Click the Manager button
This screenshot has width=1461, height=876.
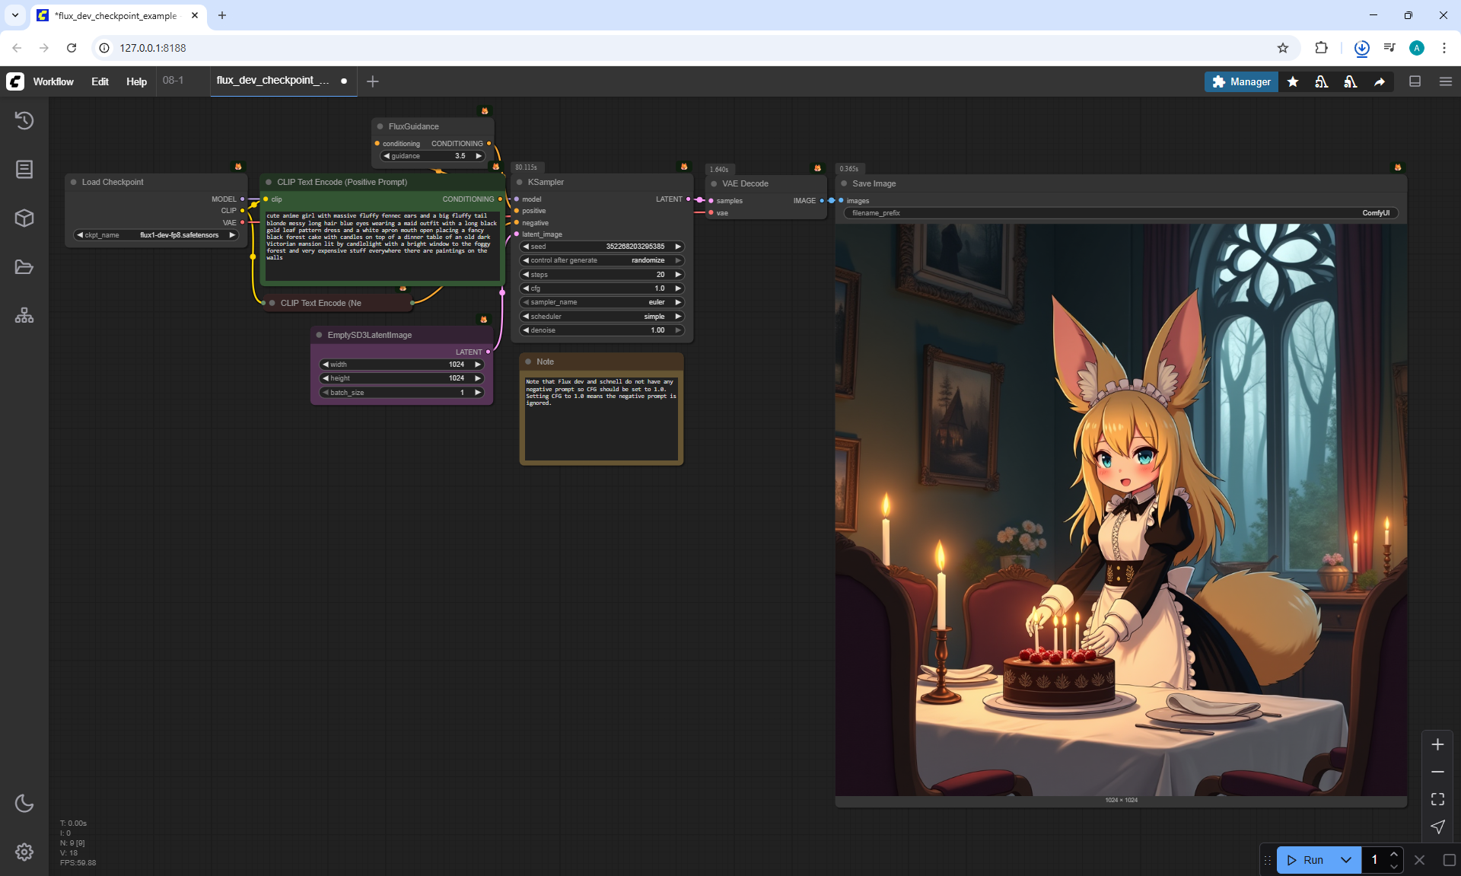[x=1241, y=81]
